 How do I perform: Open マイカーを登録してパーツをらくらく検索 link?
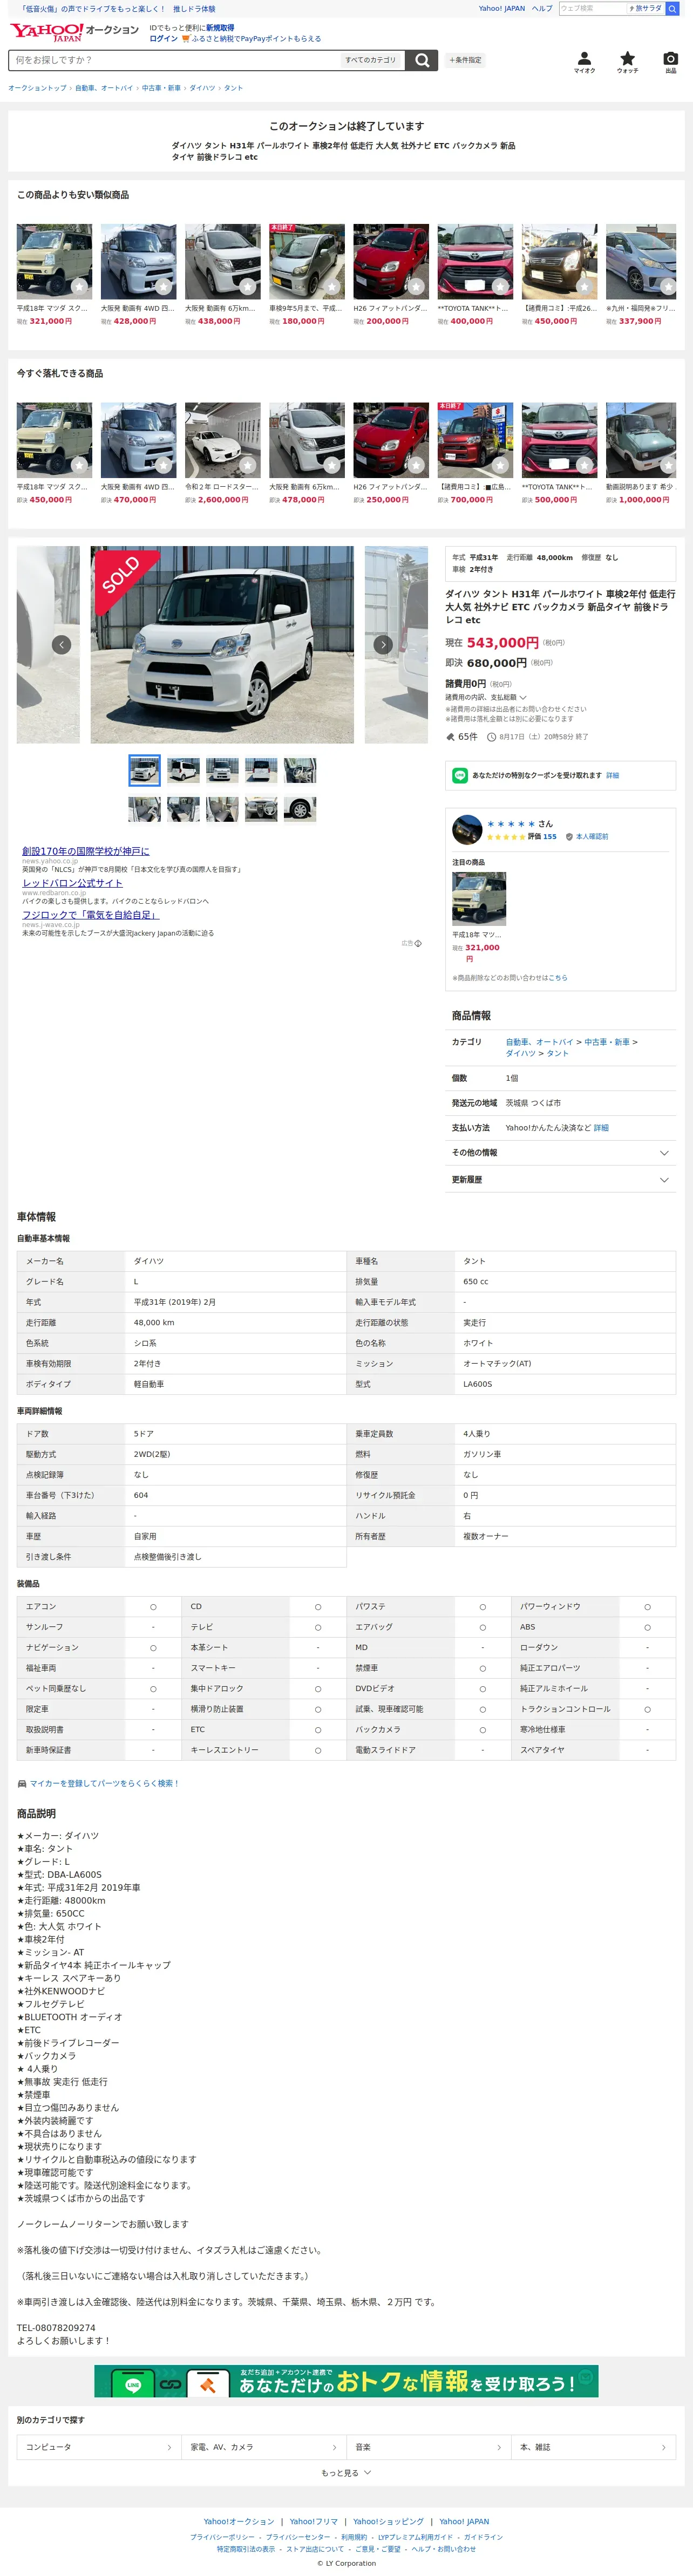pos(104,1783)
